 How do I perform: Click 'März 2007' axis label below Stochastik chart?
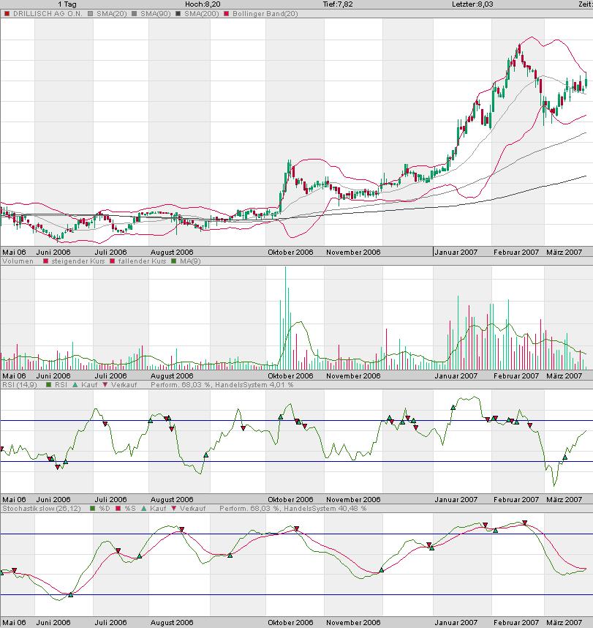tap(564, 623)
